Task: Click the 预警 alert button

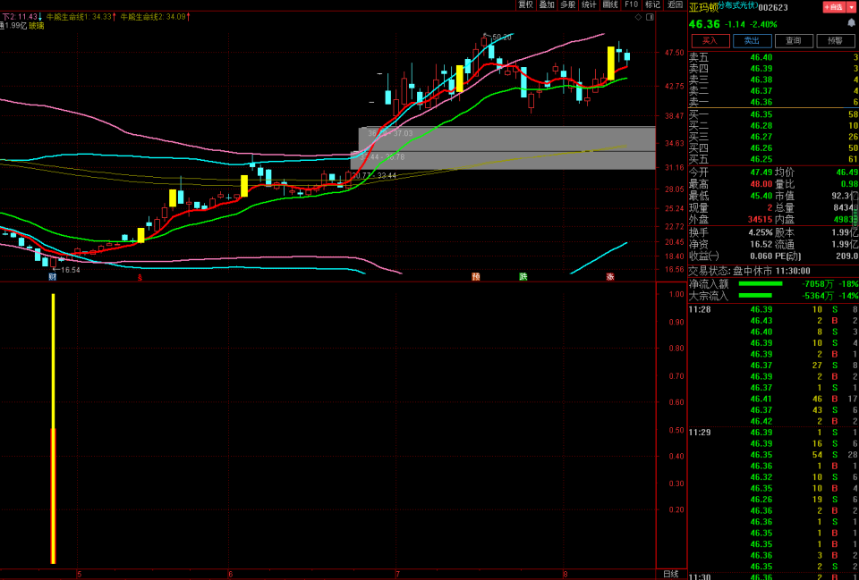Action: [836, 41]
